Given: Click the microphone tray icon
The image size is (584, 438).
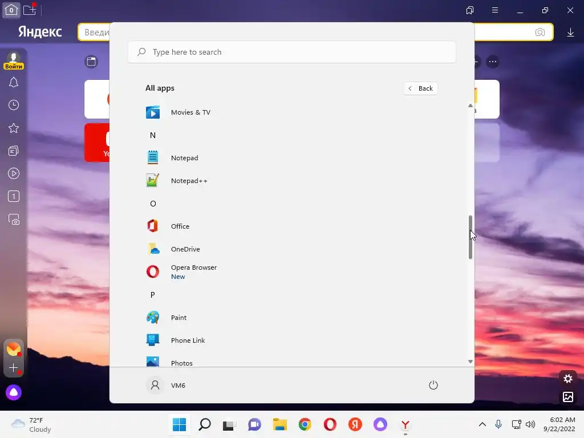Looking at the screenshot, I should [x=498, y=424].
